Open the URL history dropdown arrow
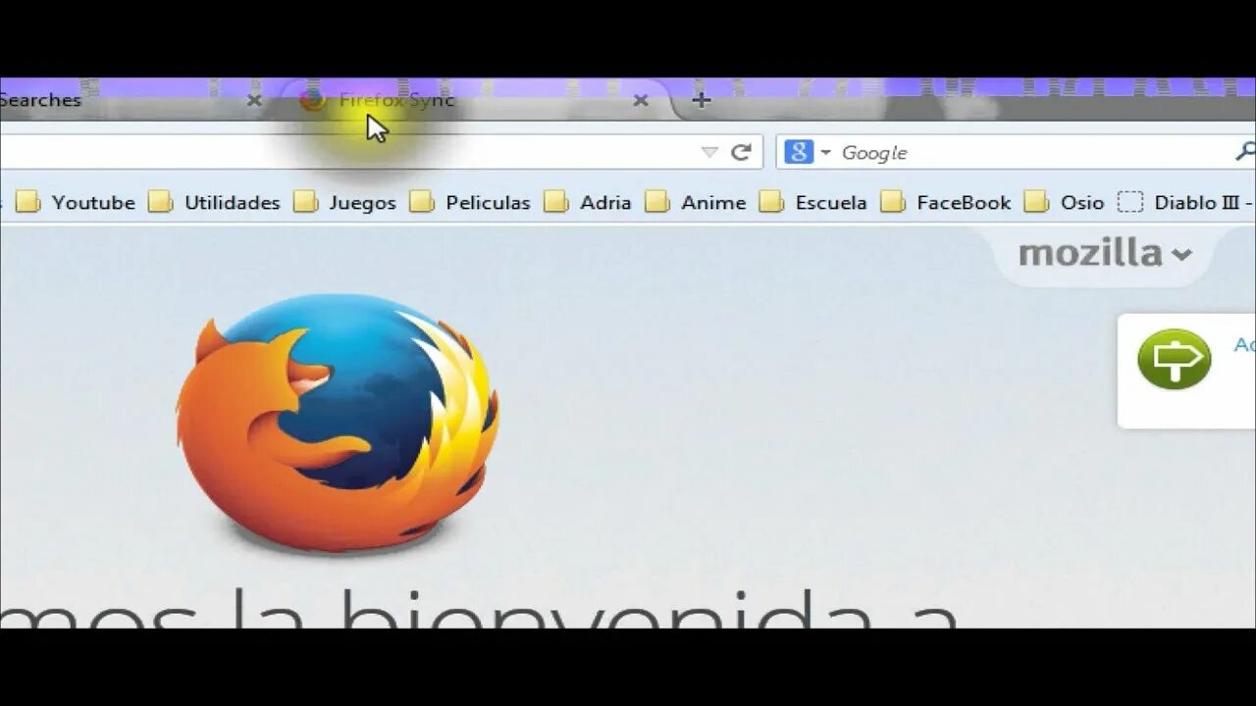Image resolution: width=1256 pixels, height=706 pixels. [709, 152]
